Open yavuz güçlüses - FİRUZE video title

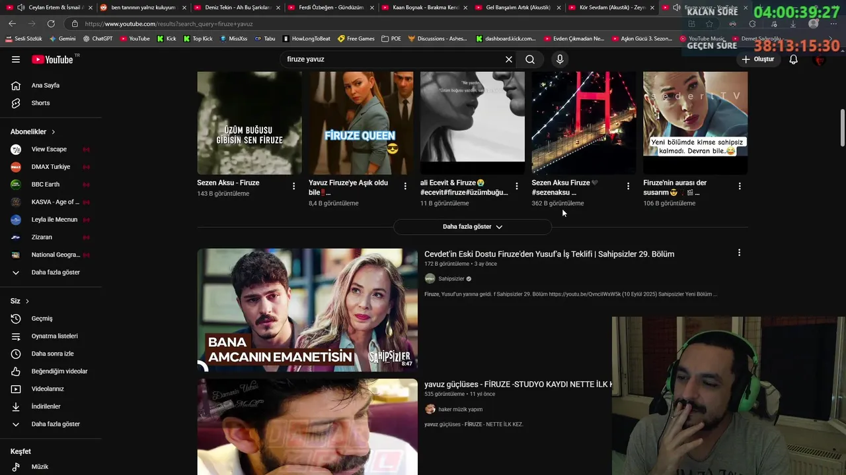(518, 384)
